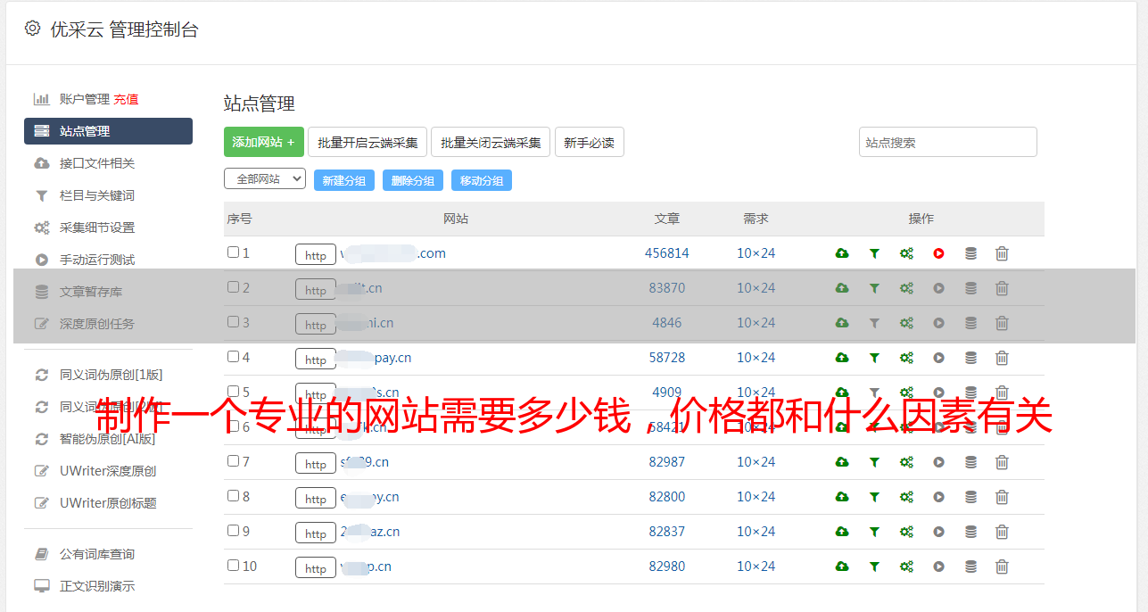Click article count 82980 in row 10
Screen dimensions: 1148x612
(x=667, y=567)
